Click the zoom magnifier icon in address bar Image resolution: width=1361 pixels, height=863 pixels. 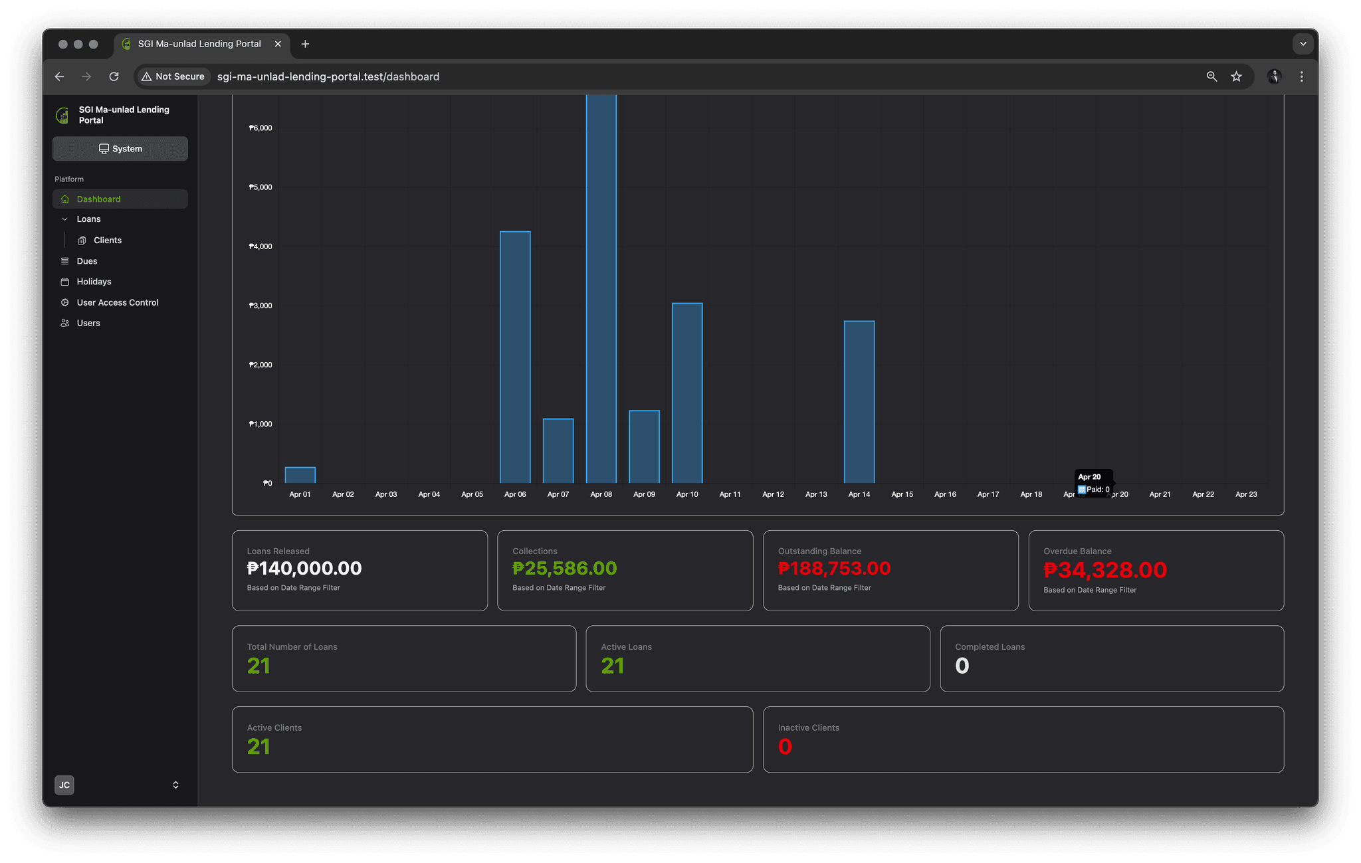pos(1211,76)
